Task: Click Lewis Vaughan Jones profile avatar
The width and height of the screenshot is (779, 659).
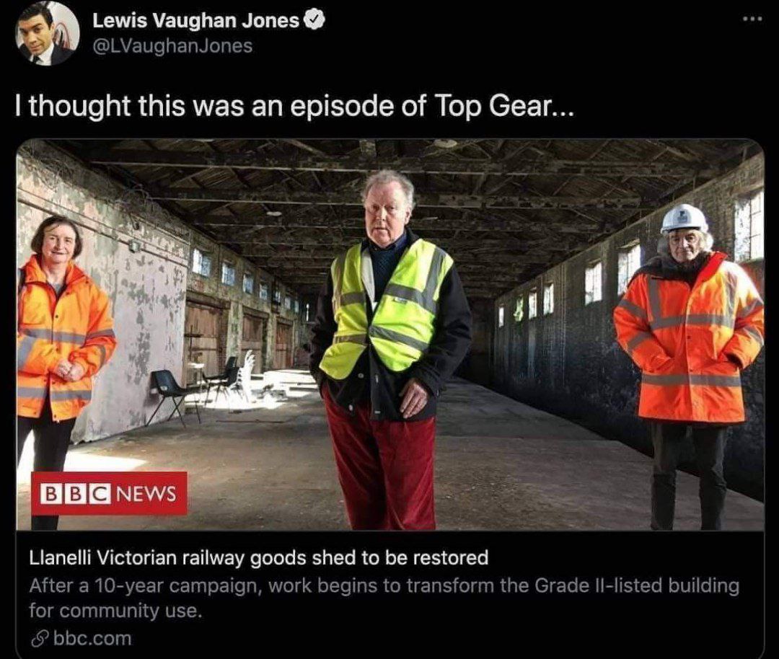Action: (x=48, y=34)
